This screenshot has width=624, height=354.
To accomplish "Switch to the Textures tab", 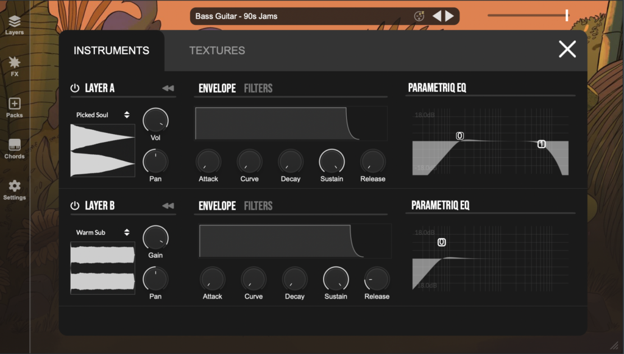I will [217, 51].
